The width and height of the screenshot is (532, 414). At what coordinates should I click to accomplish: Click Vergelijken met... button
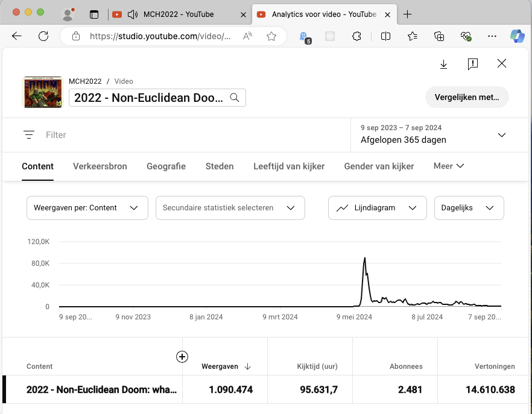click(x=467, y=97)
